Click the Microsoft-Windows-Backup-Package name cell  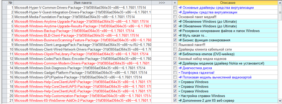click(83, 31)
